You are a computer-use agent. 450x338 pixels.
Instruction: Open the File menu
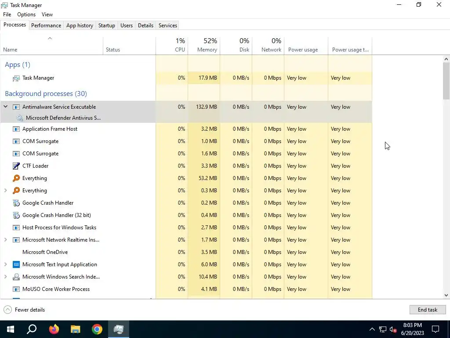7,15
